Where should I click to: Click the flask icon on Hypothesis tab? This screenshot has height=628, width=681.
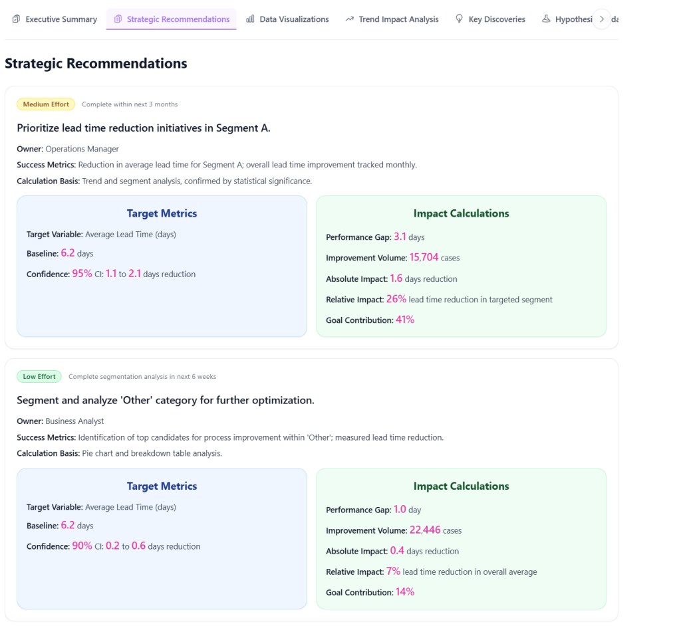tap(546, 19)
